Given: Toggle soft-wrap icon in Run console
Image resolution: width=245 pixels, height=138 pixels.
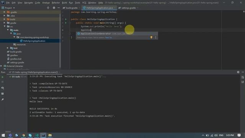Looking at the screenshot, I should (x=243, y=77).
